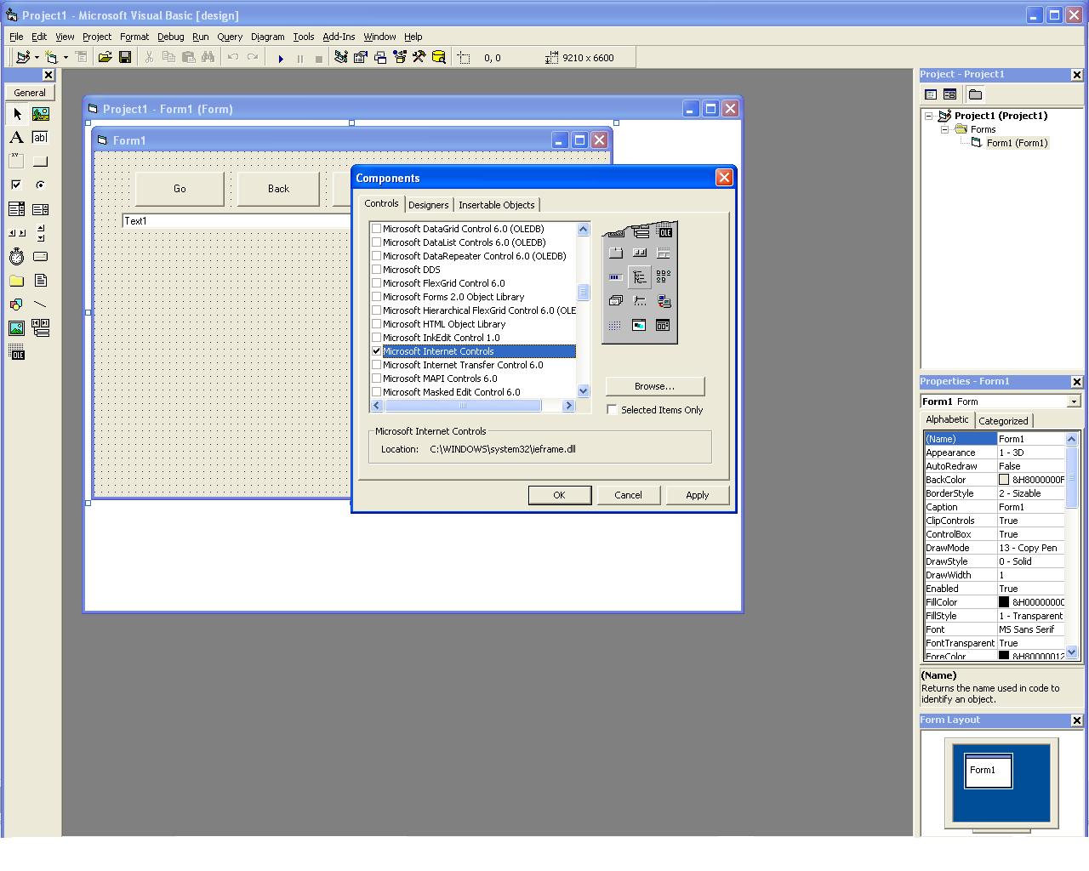The width and height of the screenshot is (1089, 871).
Task: Click the Toolbox hammer-and-wrench toolbar icon
Action: click(x=419, y=58)
